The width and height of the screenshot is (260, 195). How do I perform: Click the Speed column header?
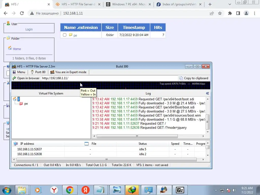click(x=175, y=144)
